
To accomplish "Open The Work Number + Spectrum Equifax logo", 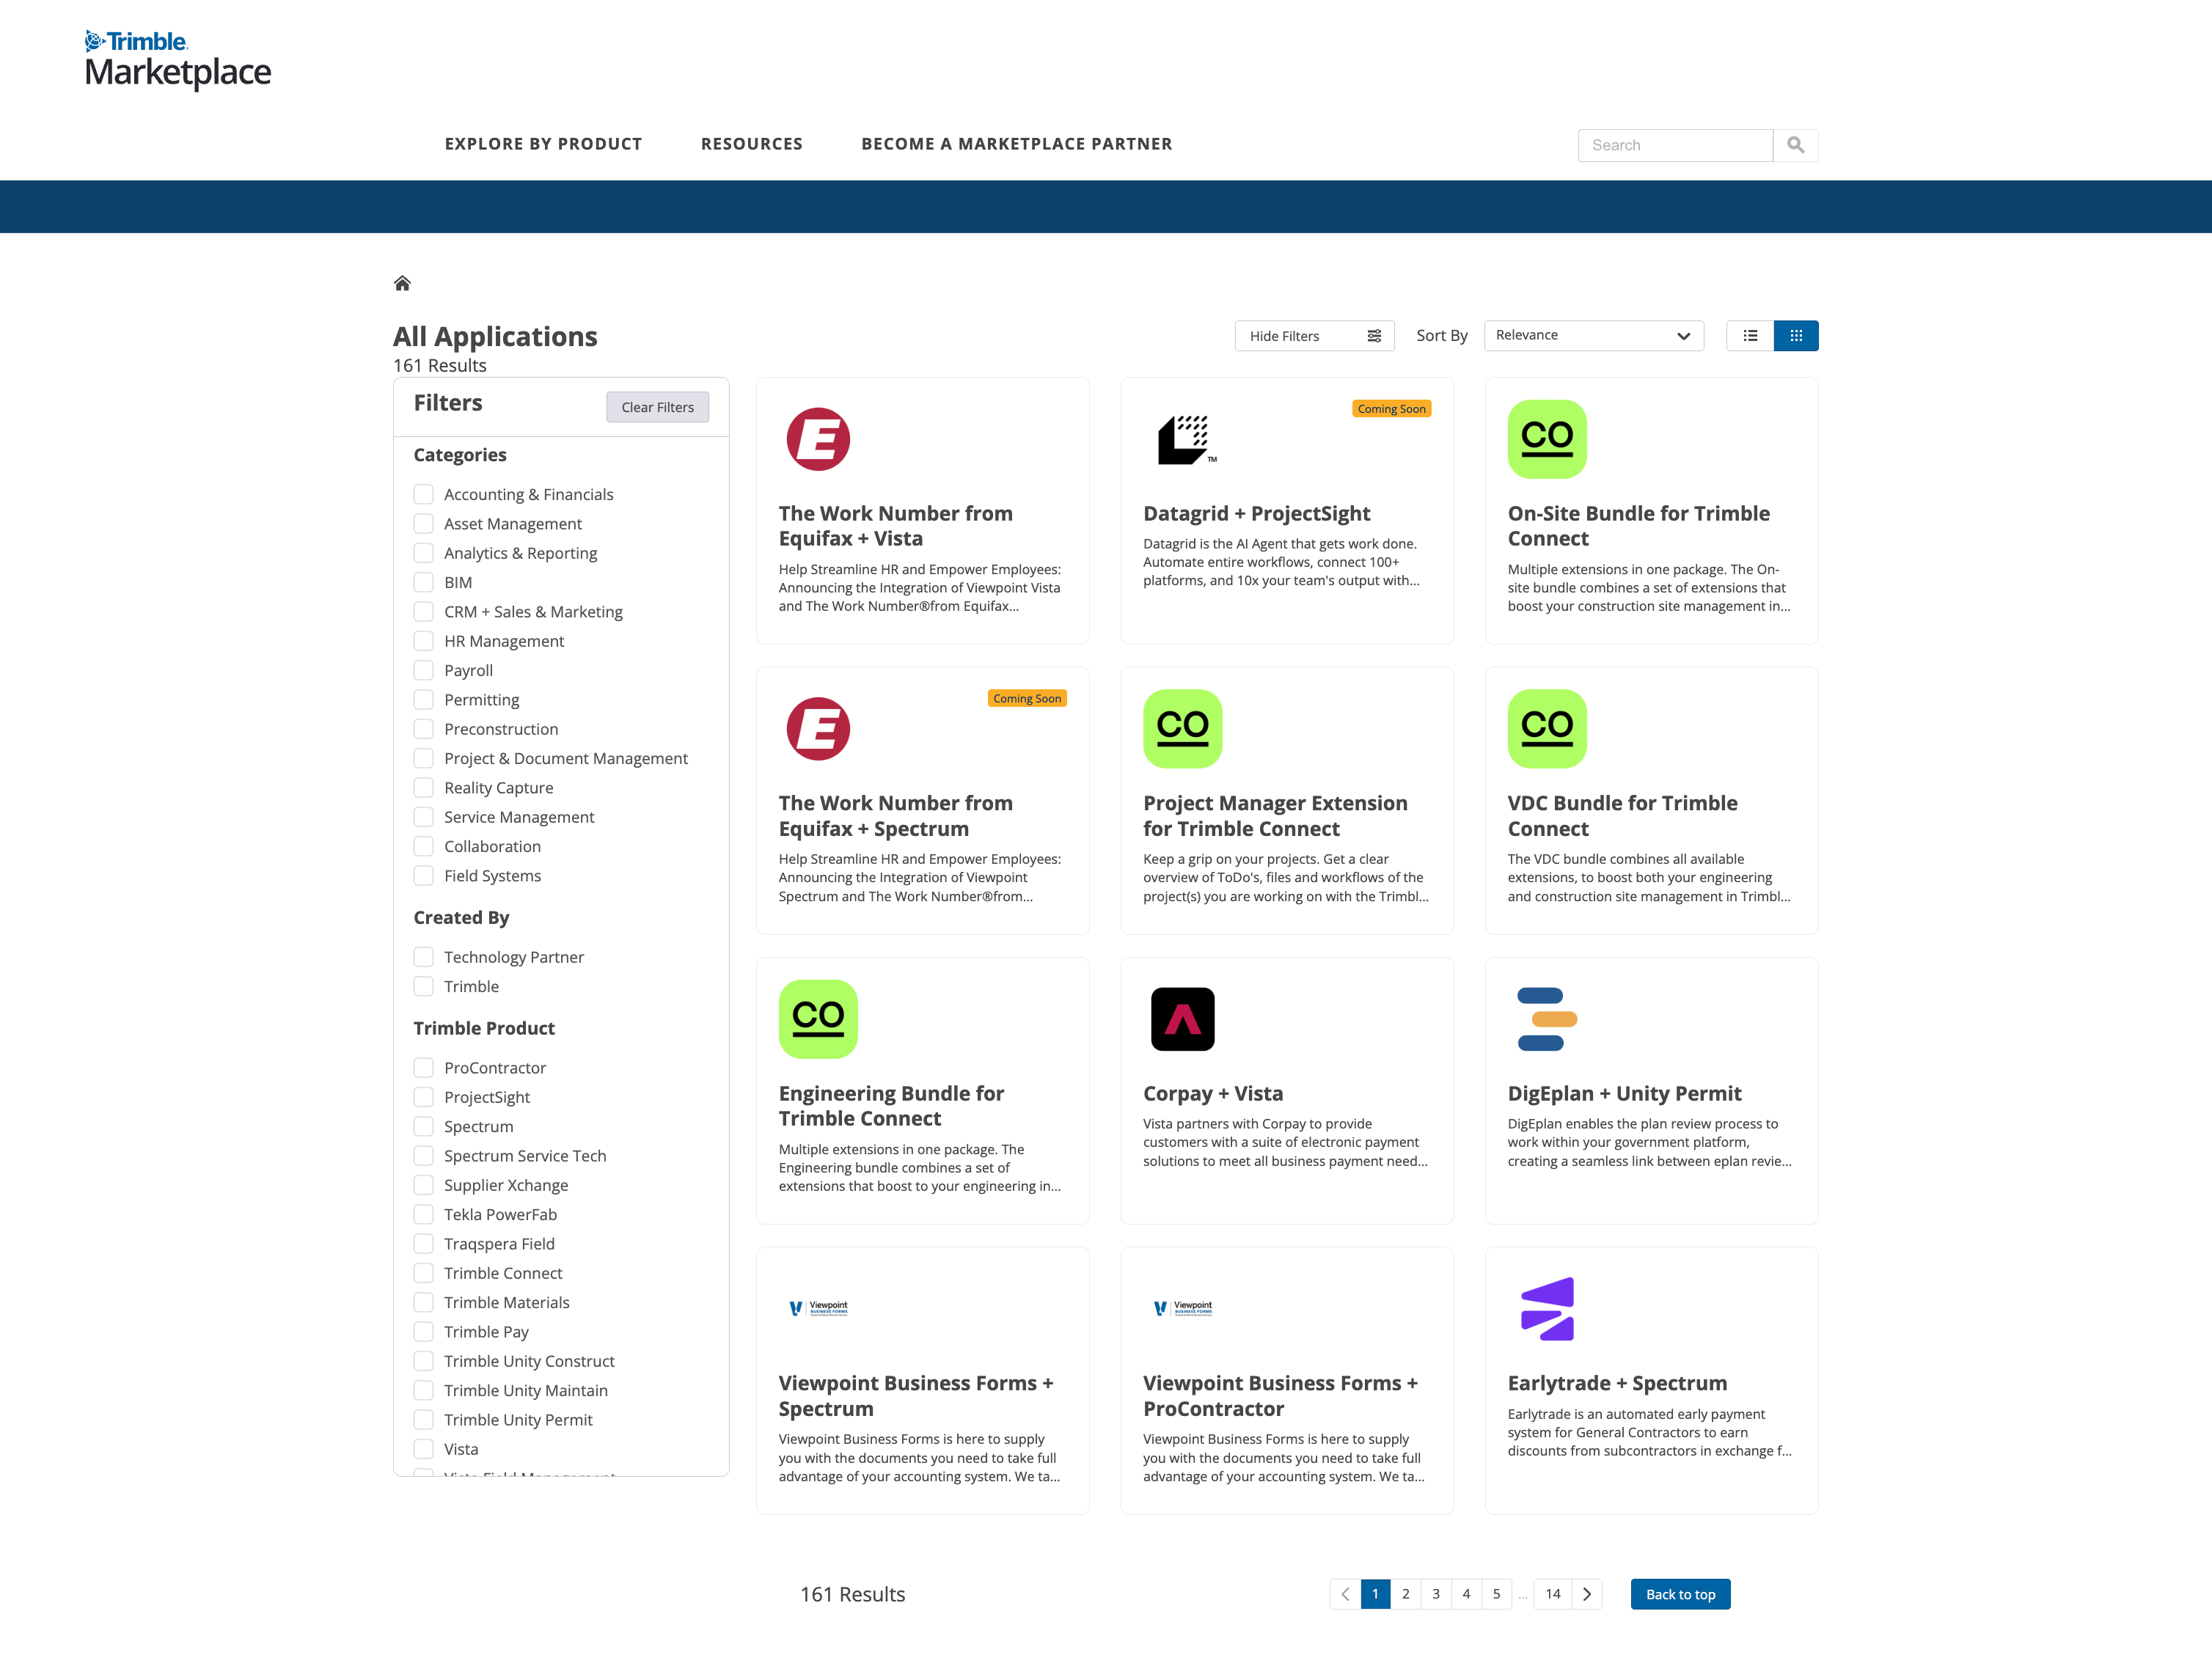I will (x=818, y=729).
